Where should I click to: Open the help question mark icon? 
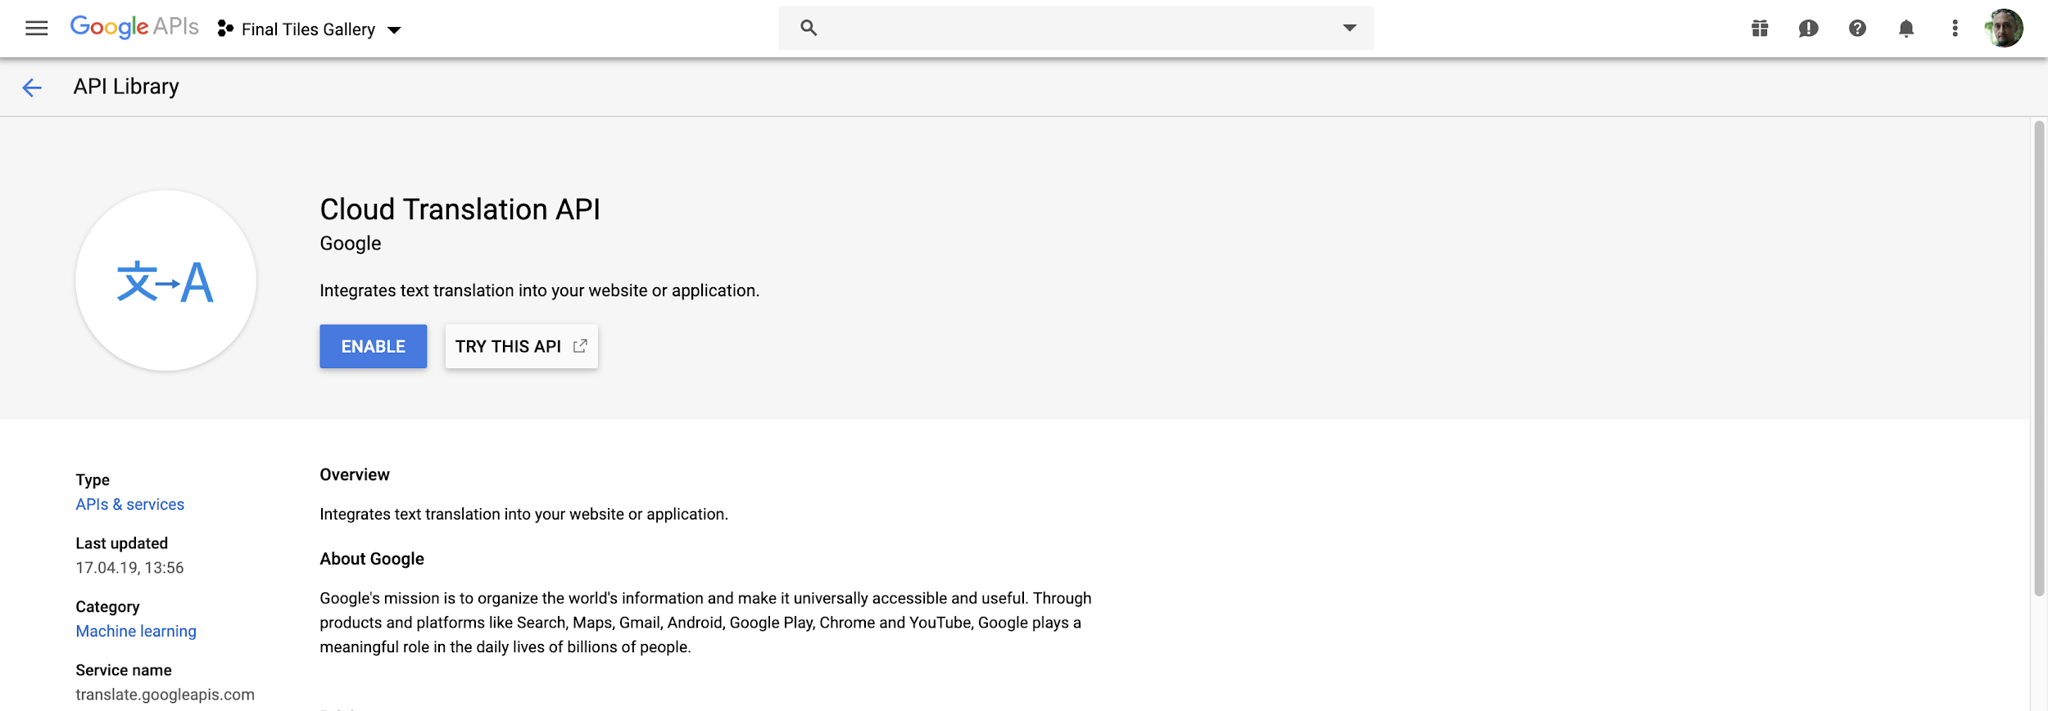(x=1857, y=29)
